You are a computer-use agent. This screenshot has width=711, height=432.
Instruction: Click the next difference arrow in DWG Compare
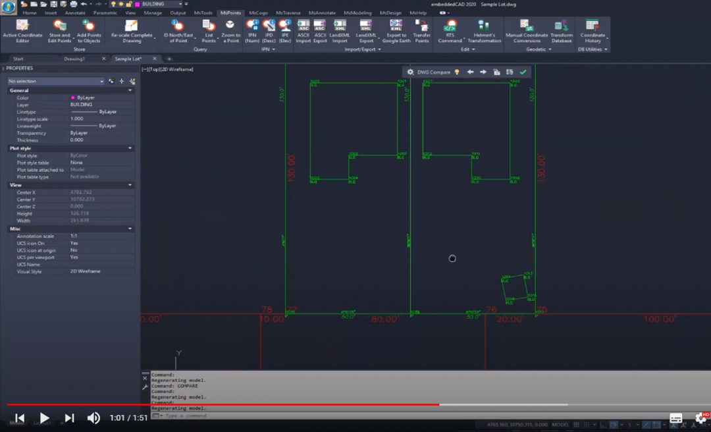483,72
